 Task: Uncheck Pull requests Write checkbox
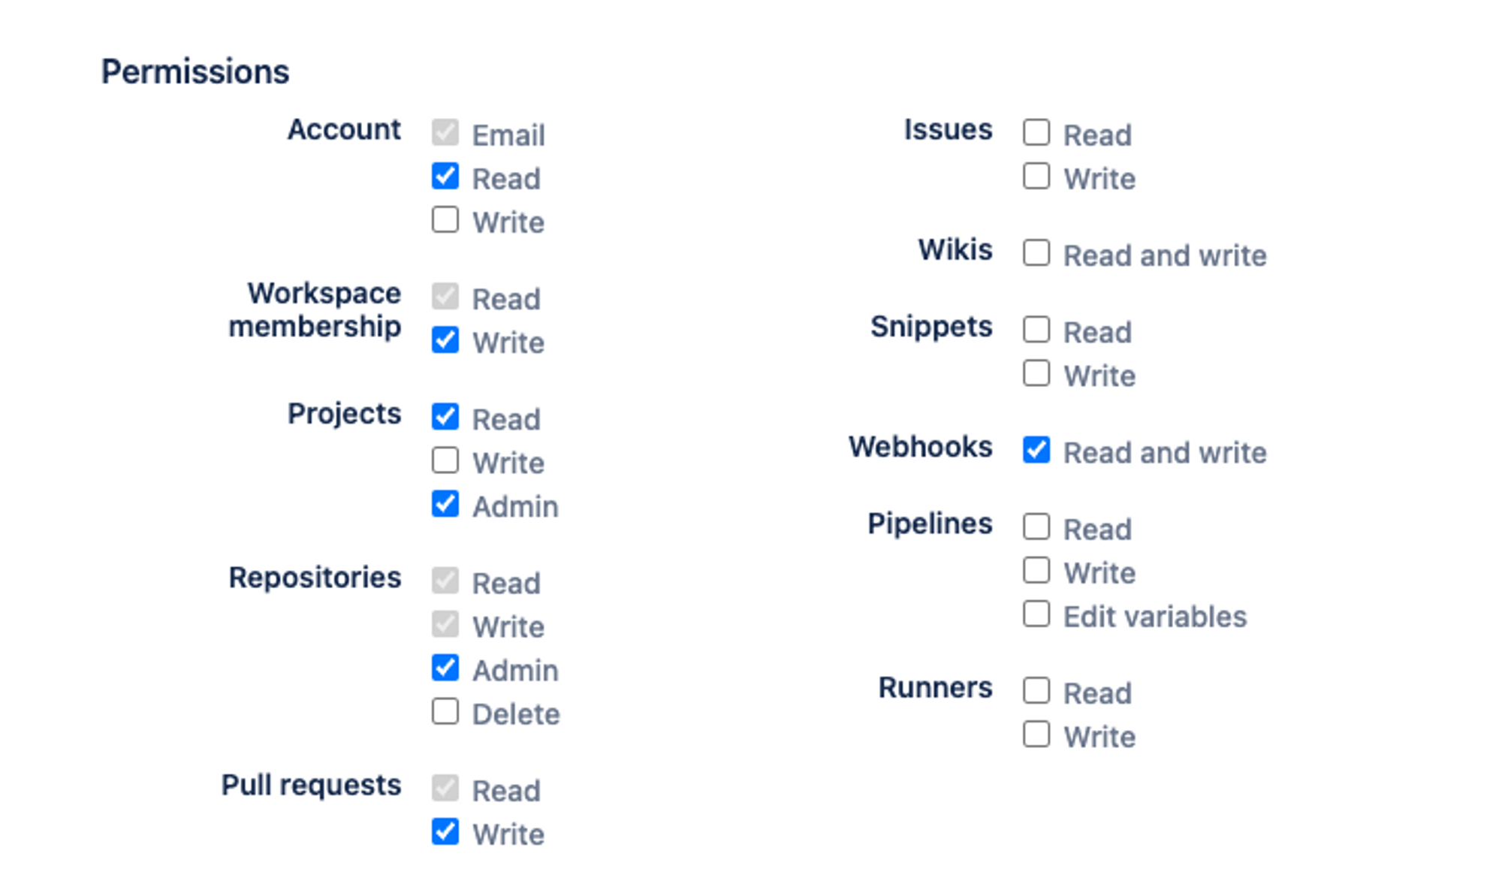pos(445,831)
